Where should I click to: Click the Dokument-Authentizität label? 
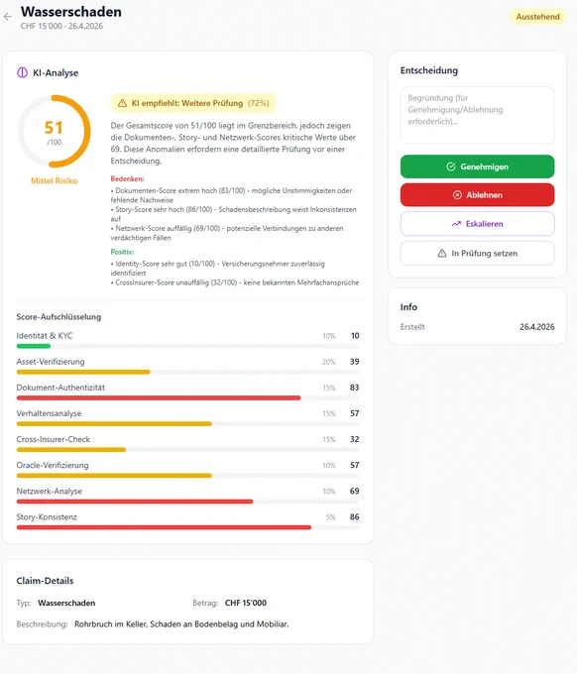tap(60, 388)
